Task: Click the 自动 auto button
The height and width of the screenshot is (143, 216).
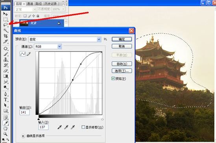Action: tap(122, 64)
